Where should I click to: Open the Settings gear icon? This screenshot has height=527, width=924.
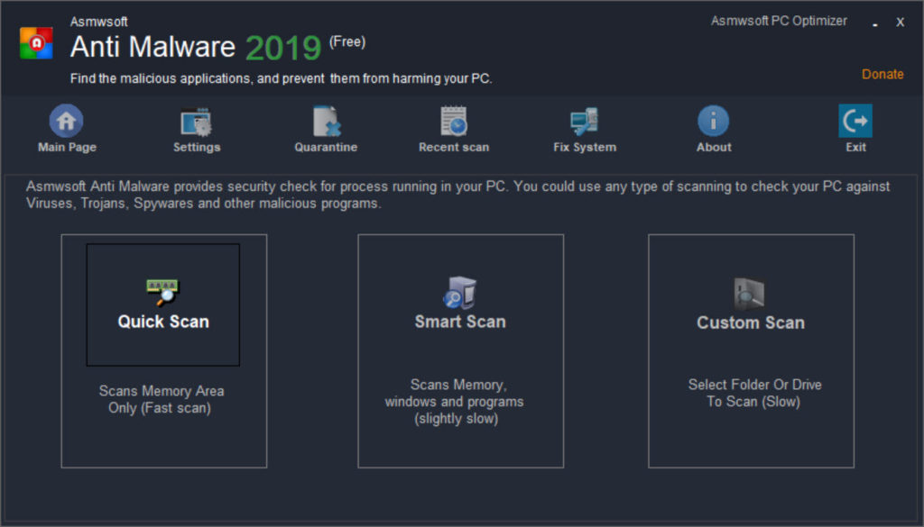click(196, 121)
